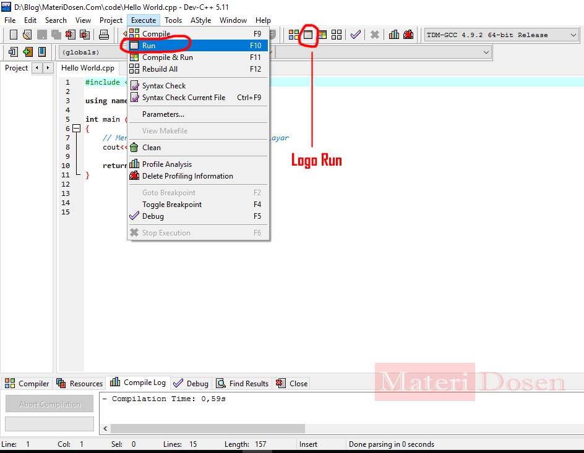Screen dimensions: 584x453
Task: Open the File menu
Action: tap(10, 20)
